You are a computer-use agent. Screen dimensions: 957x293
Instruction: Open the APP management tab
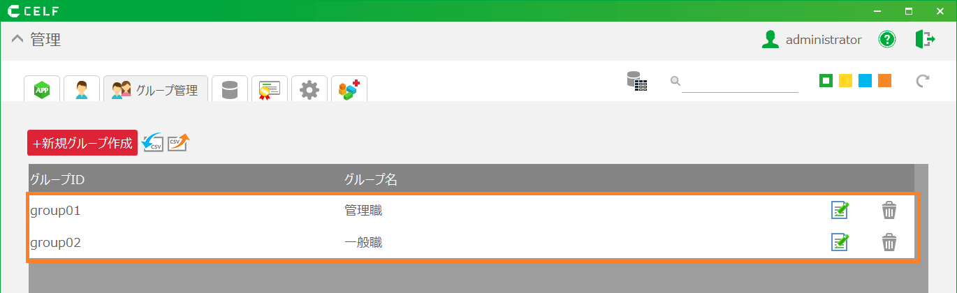click(42, 89)
